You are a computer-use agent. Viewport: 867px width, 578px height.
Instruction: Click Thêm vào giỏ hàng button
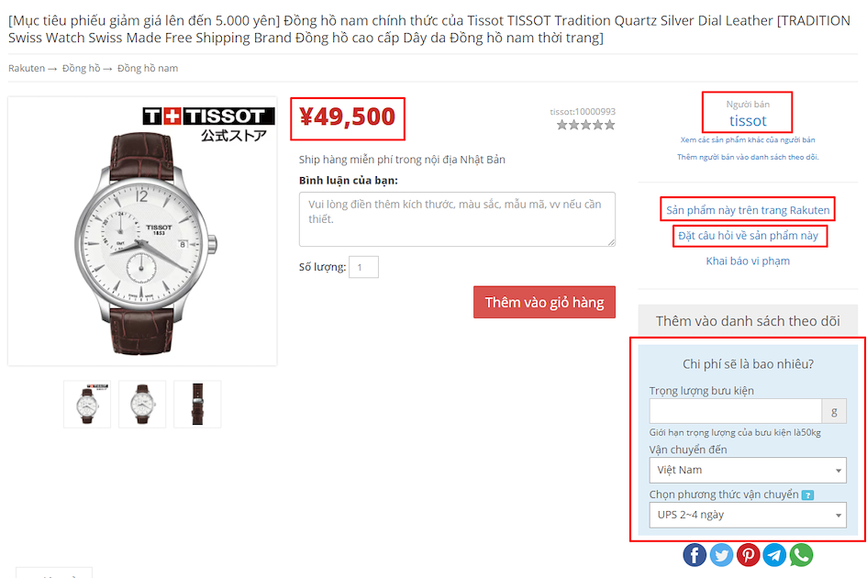[x=544, y=302]
